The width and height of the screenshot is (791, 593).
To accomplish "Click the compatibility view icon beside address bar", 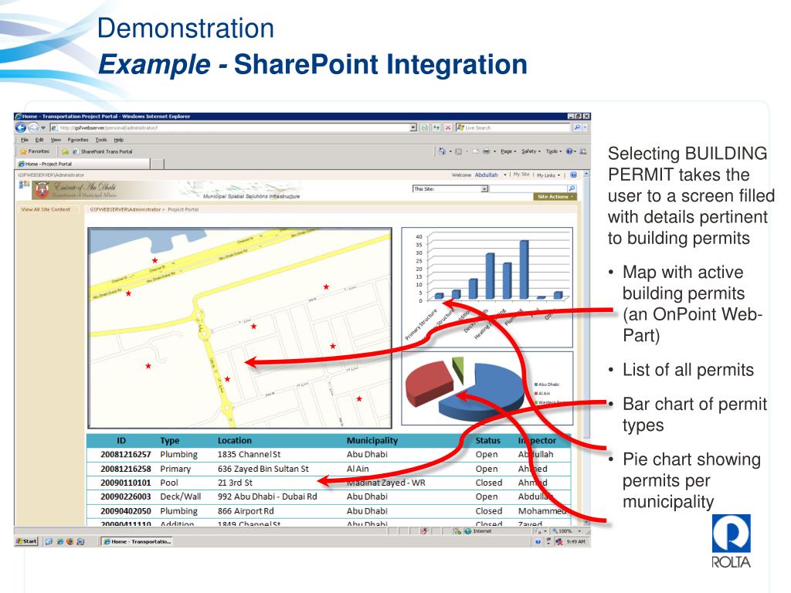I will 425,127.
